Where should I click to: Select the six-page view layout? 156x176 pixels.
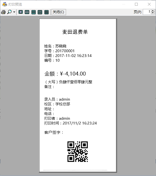tap(46, 12)
